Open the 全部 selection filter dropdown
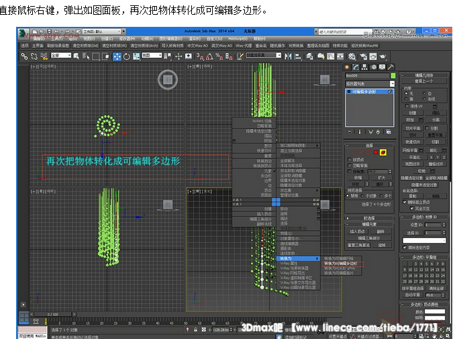The height and width of the screenshot is (339, 457). (61, 56)
